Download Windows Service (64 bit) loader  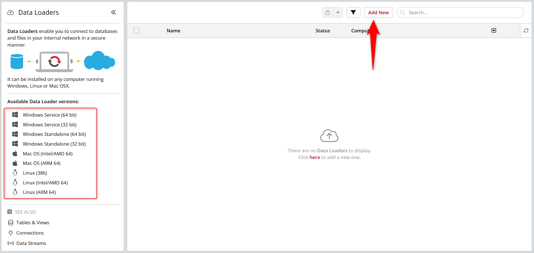[50, 115]
